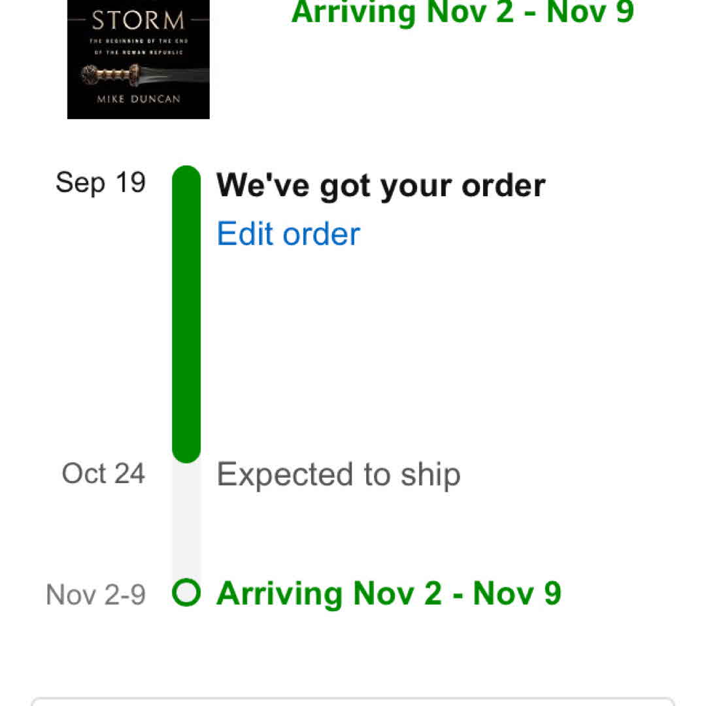Screen dimensions: 706x706
Task: Click the Nov 2-9 date label
Action: coord(95,595)
